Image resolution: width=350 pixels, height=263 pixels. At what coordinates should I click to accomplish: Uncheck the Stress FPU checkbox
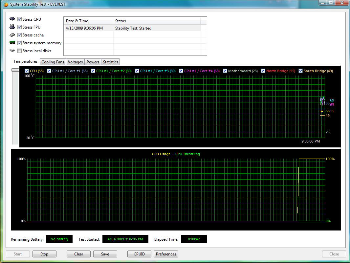[x=19, y=27]
